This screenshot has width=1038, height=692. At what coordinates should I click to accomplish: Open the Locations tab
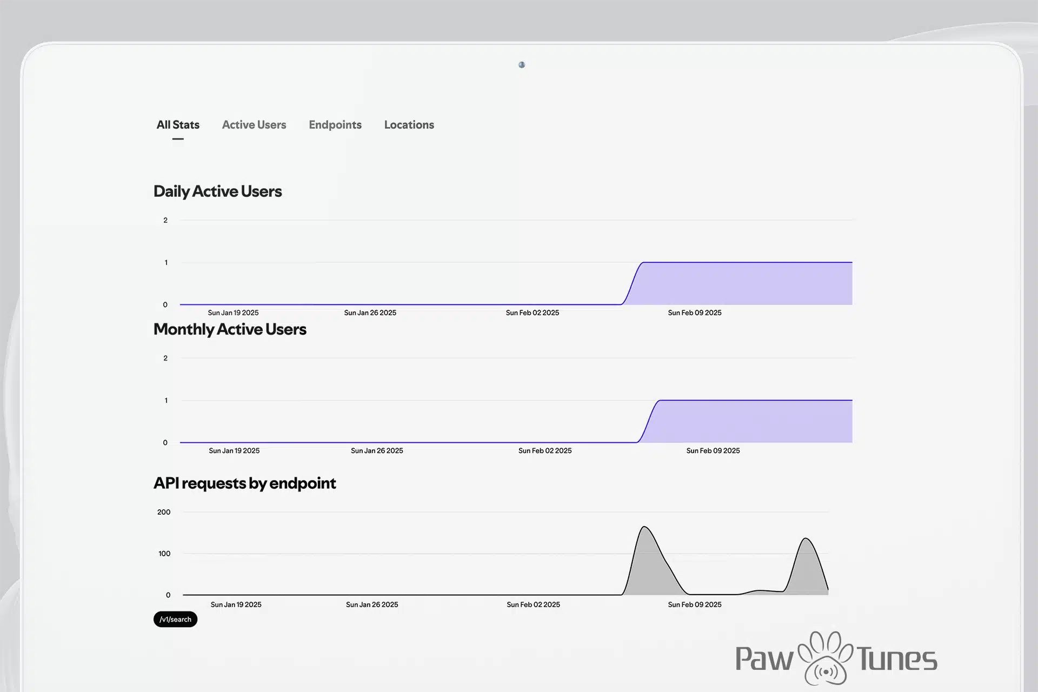[409, 125]
